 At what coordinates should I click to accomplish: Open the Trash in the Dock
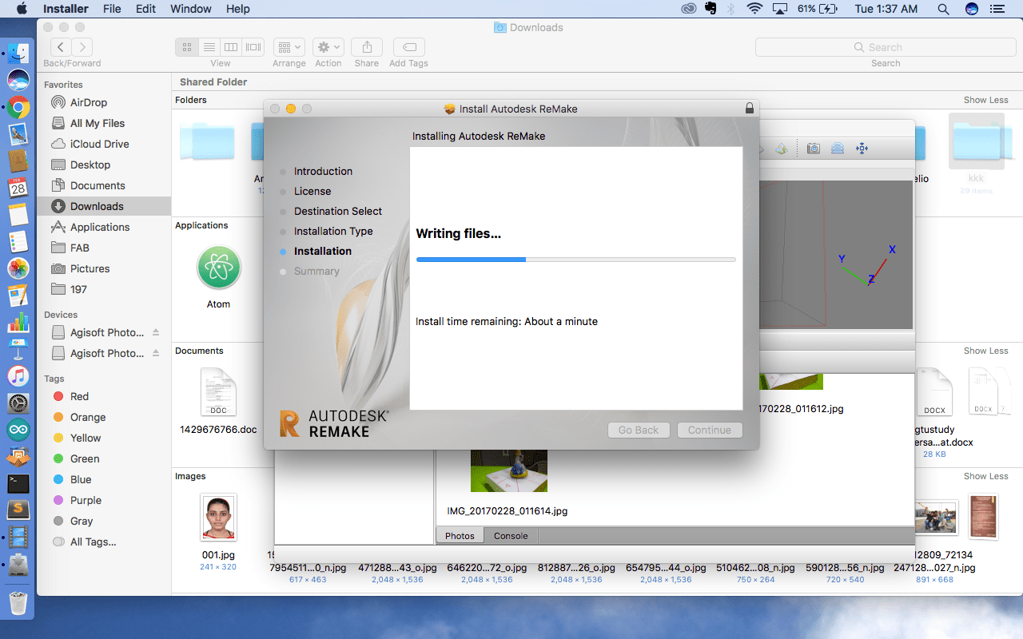click(18, 601)
